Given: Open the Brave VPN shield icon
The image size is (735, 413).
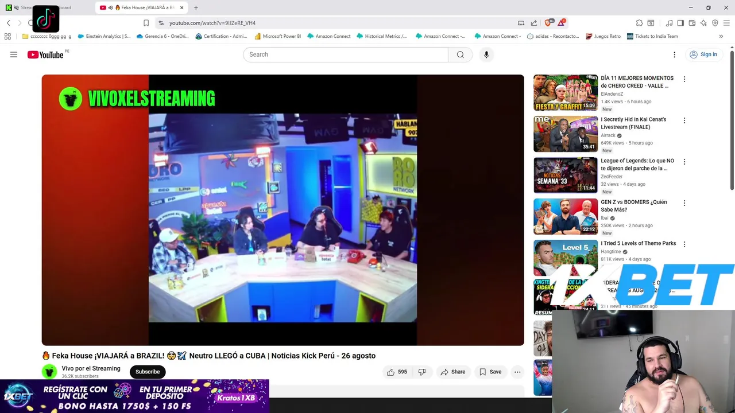Looking at the screenshot, I should click(x=715, y=23).
